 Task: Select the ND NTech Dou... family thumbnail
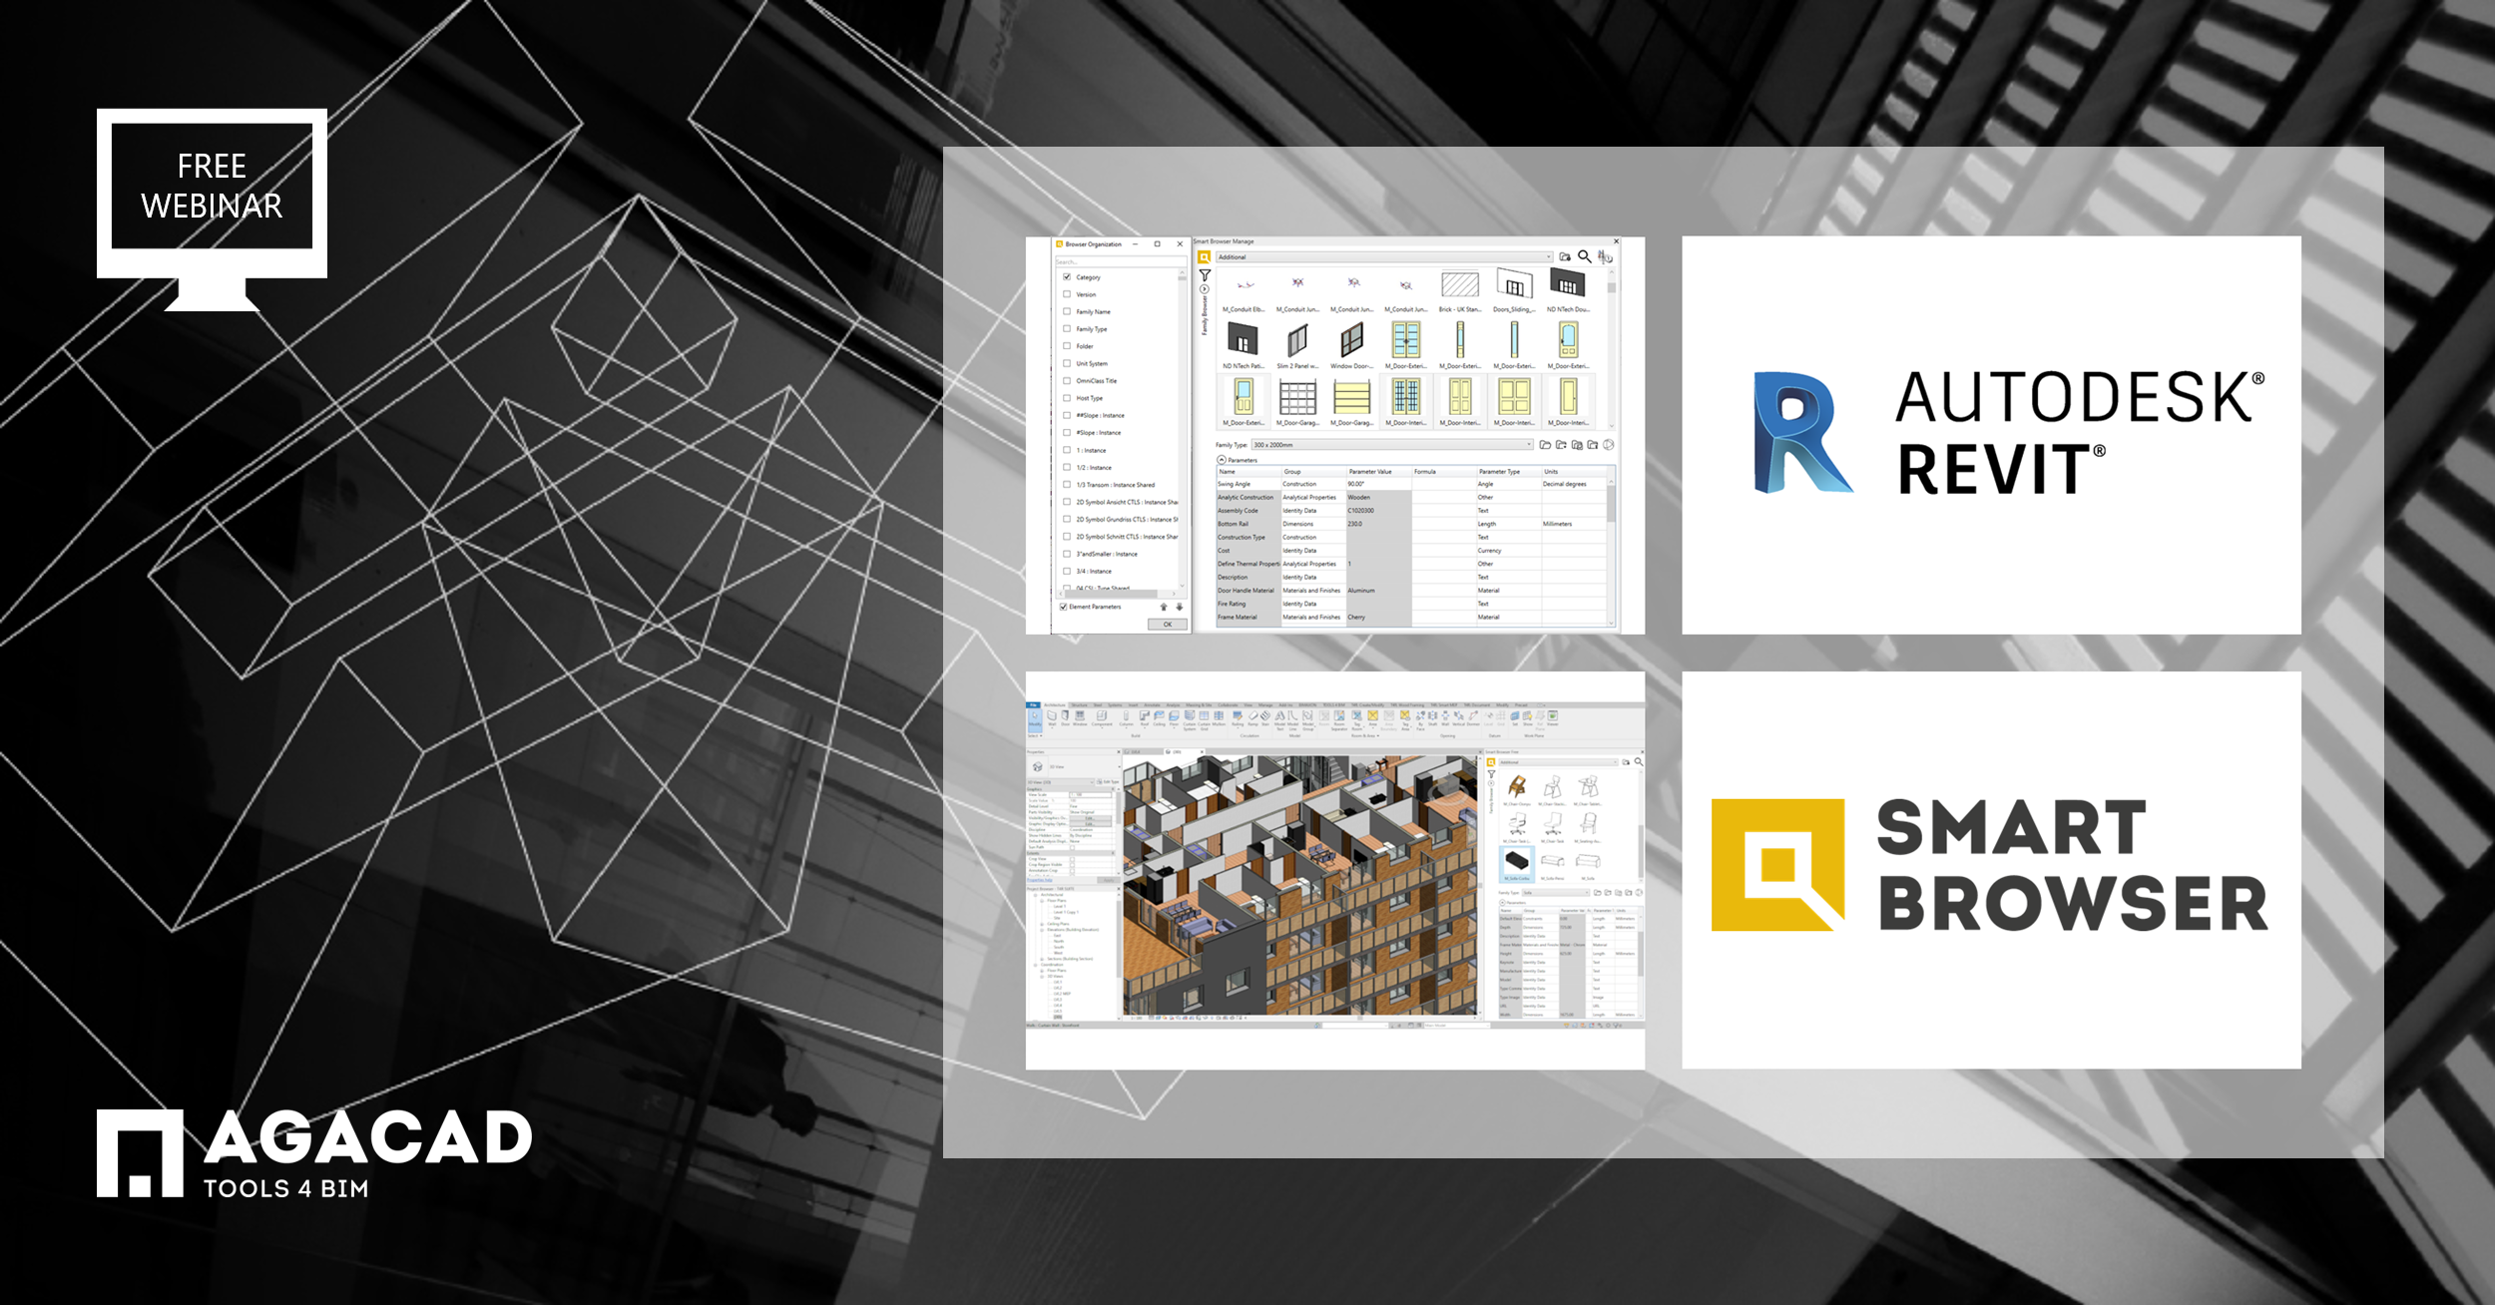(x=1569, y=290)
